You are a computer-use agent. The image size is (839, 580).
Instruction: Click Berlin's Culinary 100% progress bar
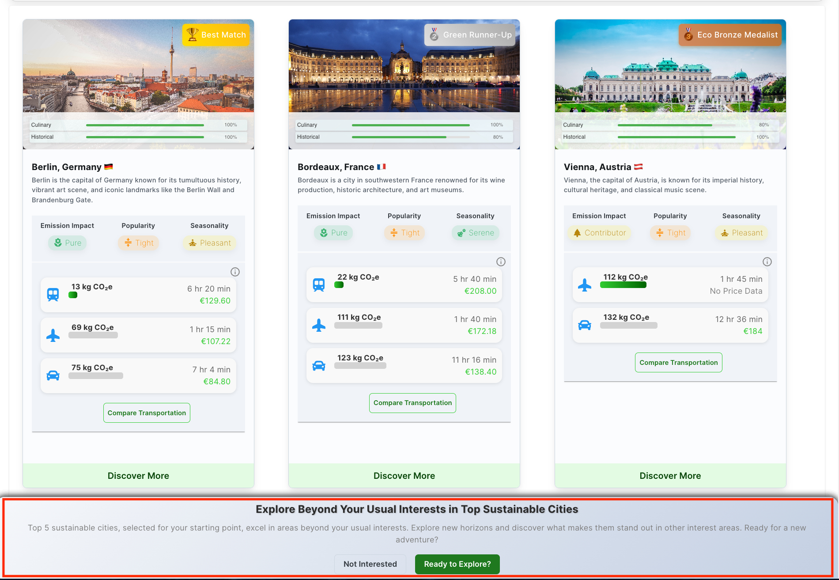145,125
